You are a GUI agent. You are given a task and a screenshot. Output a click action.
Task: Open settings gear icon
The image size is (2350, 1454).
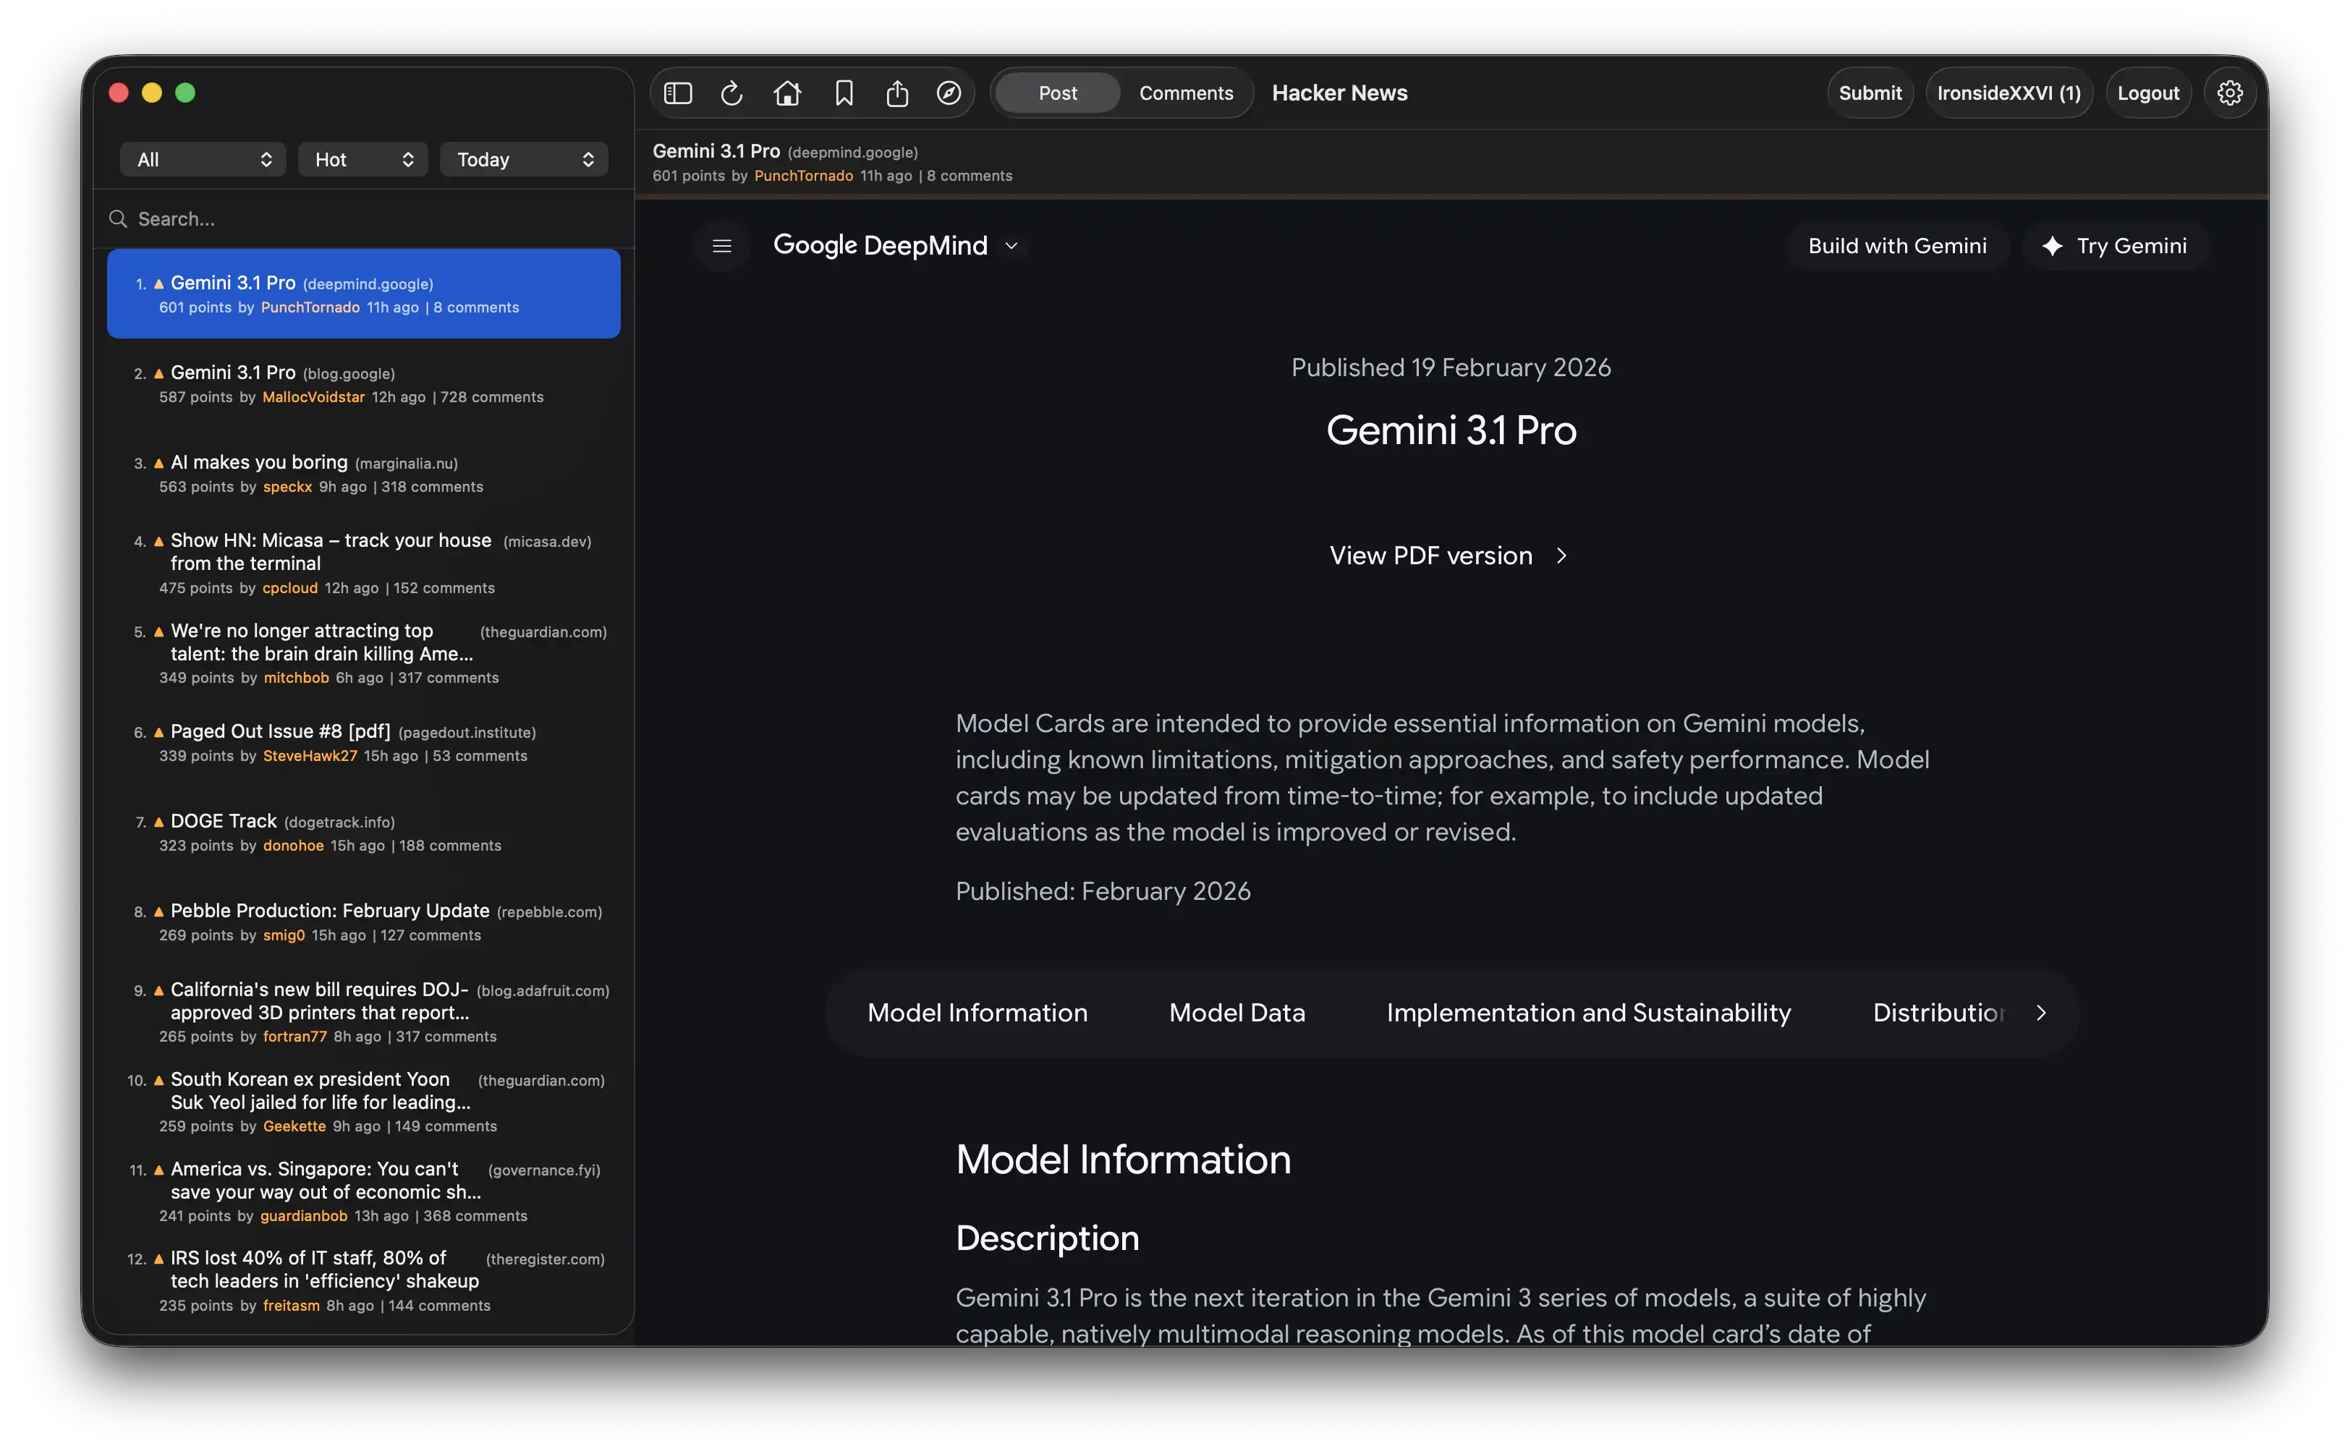coord(2230,93)
